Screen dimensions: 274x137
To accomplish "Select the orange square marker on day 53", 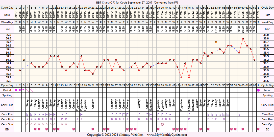I will [216, 42].
